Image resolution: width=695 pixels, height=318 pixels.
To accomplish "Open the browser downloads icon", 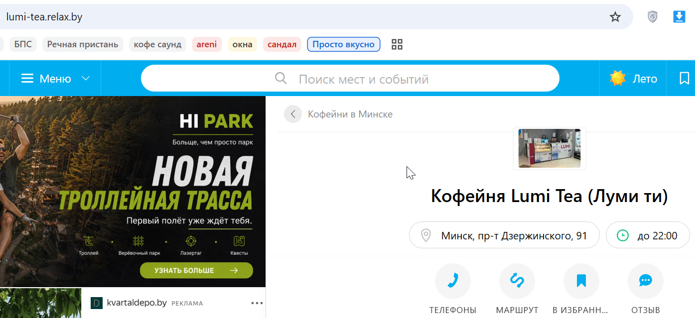I will [x=679, y=17].
